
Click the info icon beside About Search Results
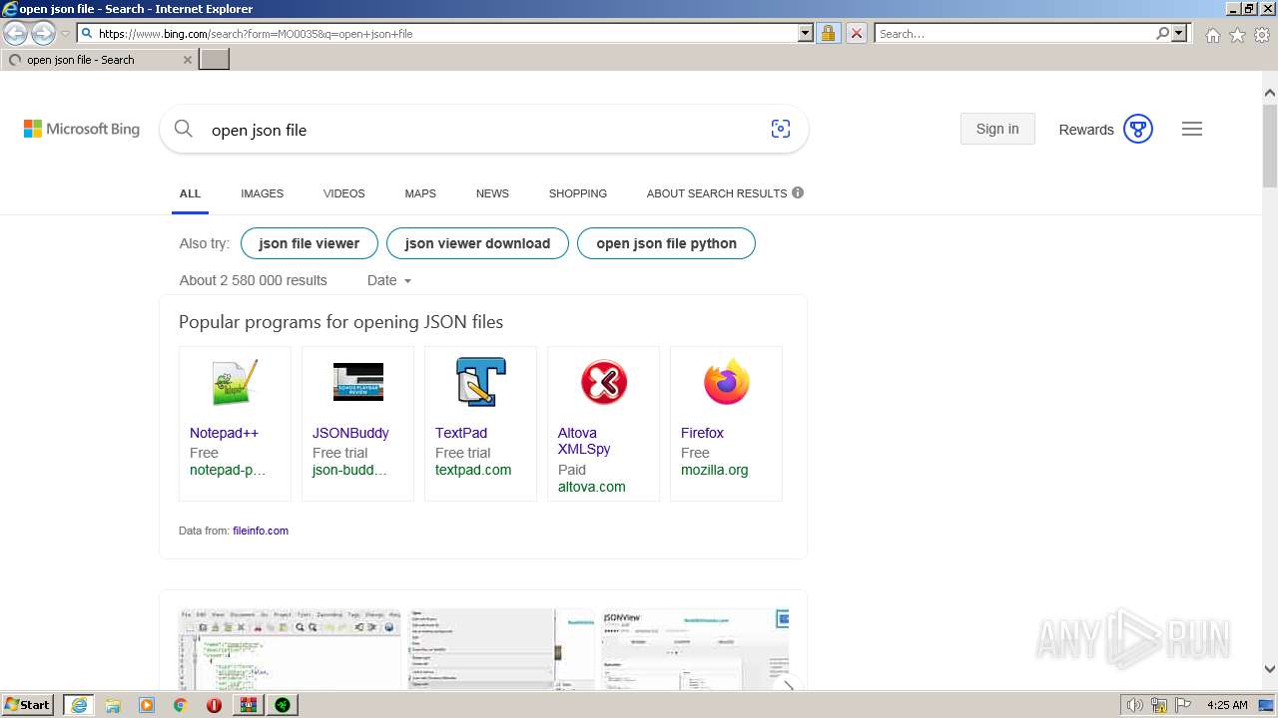(798, 192)
